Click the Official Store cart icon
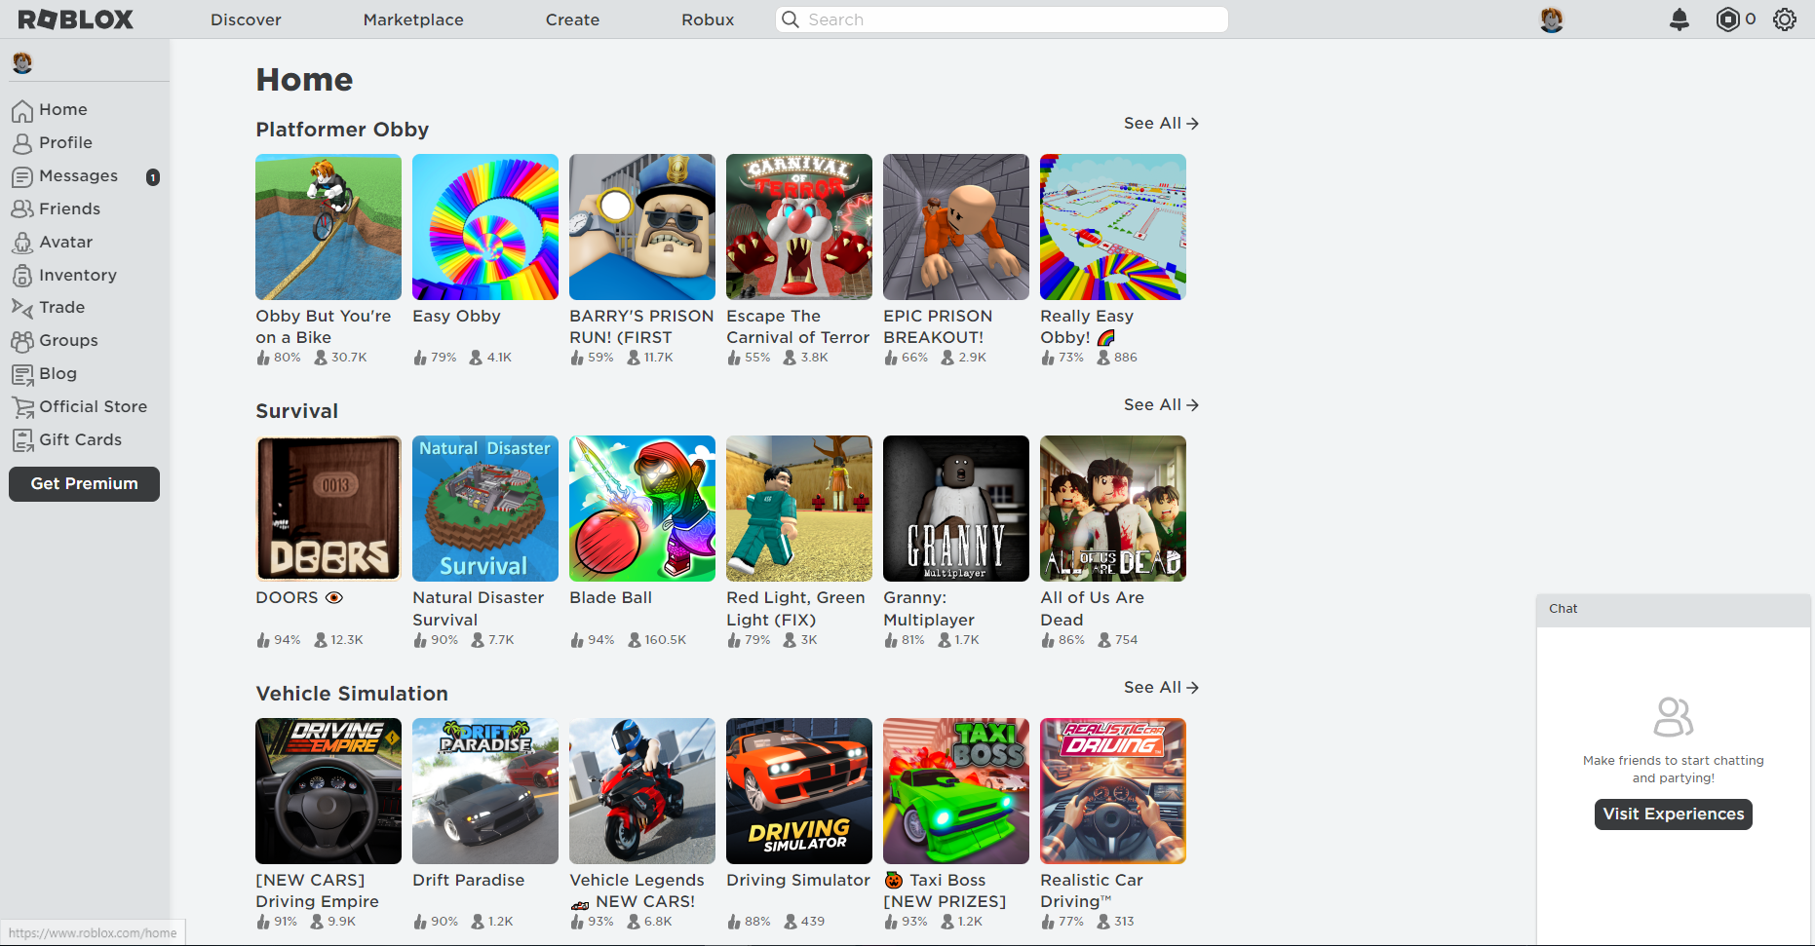Viewport: 1815px width, 946px height. click(22, 407)
